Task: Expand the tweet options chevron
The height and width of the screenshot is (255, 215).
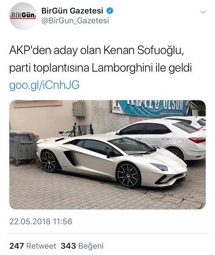Action: [x=203, y=12]
